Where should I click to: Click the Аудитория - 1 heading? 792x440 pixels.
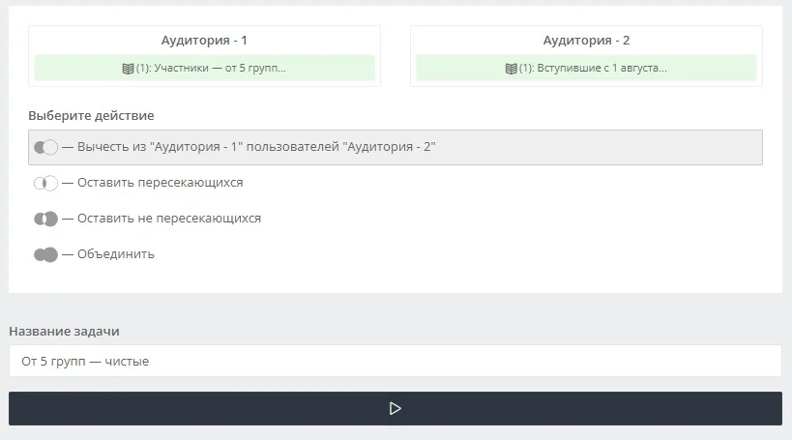204,41
